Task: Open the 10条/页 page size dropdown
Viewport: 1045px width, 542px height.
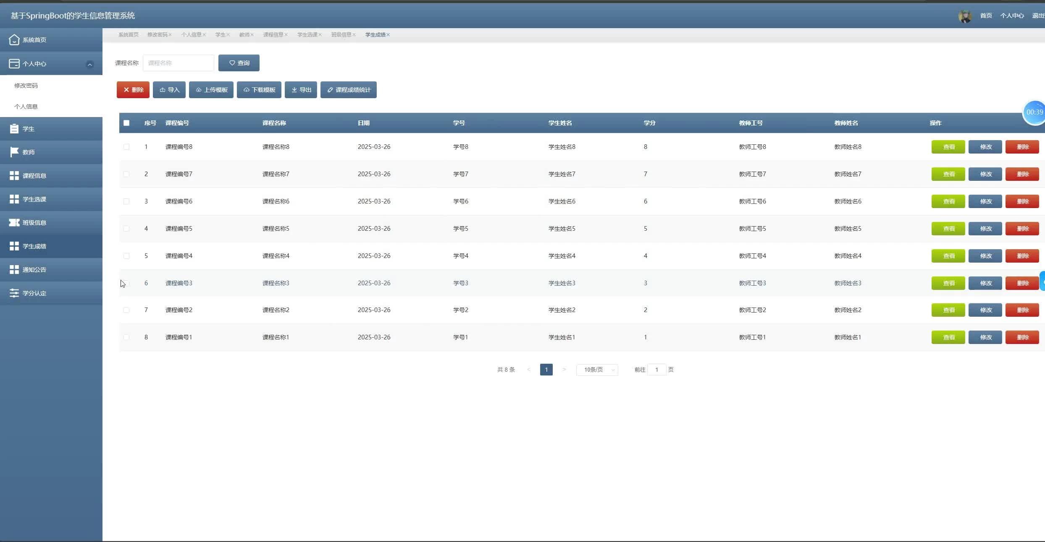Action: point(597,370)
